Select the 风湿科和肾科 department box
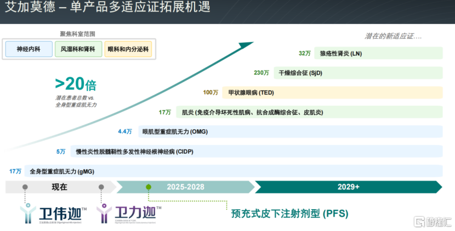 78,49
